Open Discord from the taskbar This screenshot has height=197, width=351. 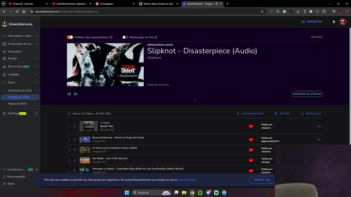click(208, 193)
